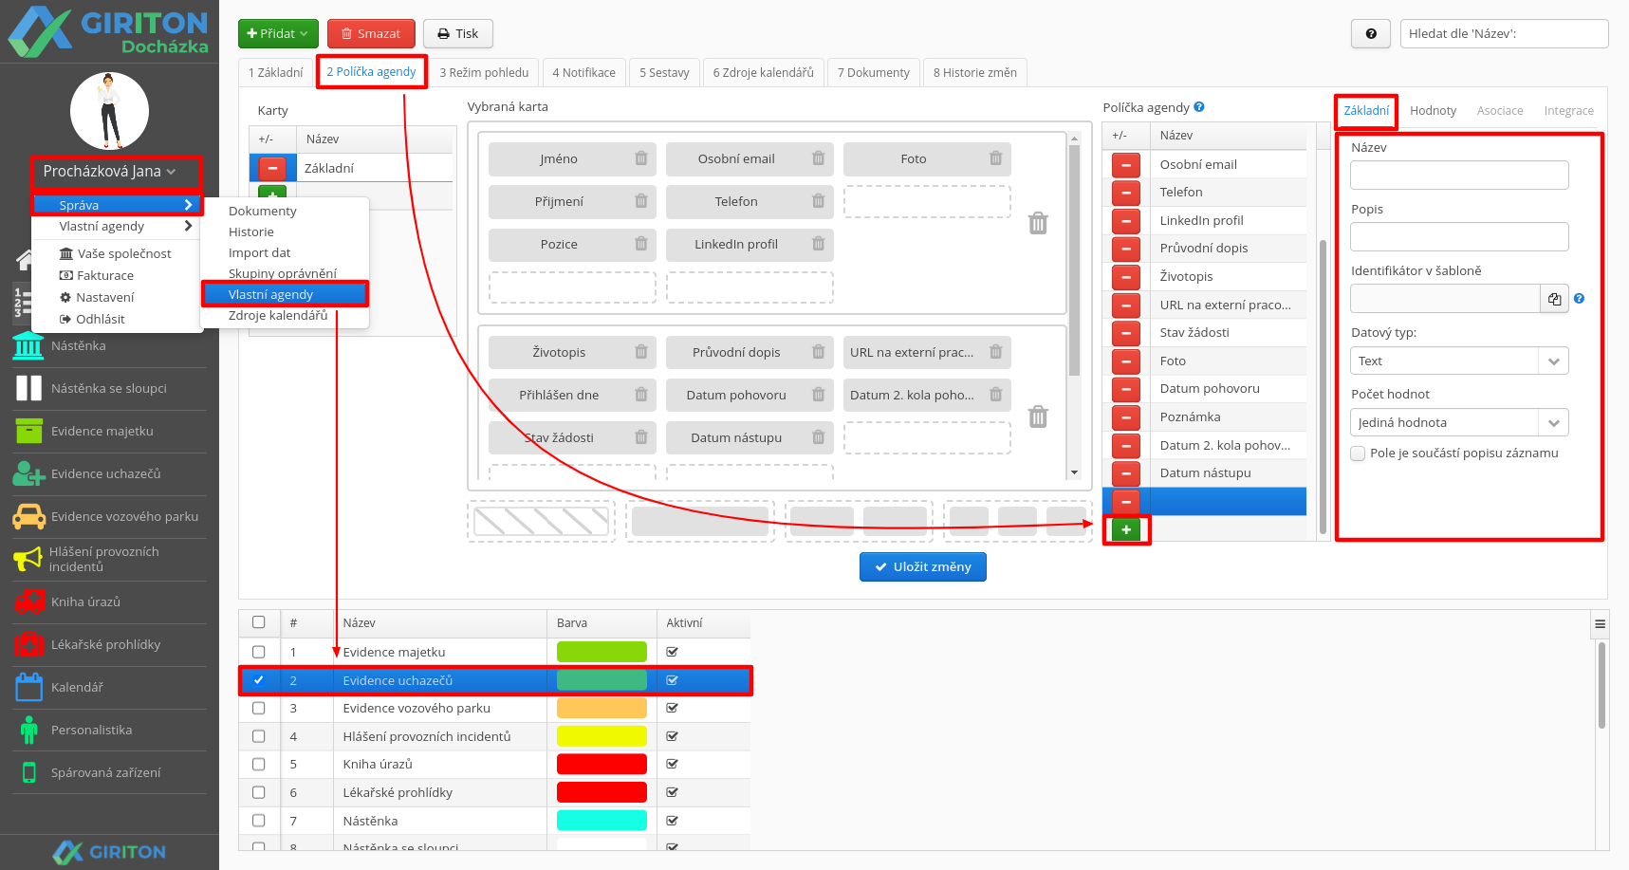Check the Kniha úrazů row checkbox
This screenshot has width=1629, height=870.
pyautogui.click(x=259, y=764)
